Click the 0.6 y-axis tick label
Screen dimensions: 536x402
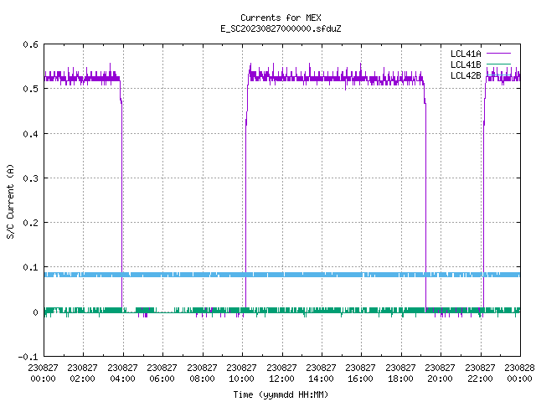[30, 44]
